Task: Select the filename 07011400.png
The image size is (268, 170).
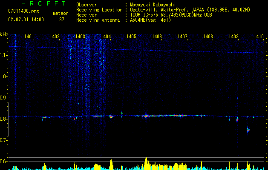Action: pos(23,11)
